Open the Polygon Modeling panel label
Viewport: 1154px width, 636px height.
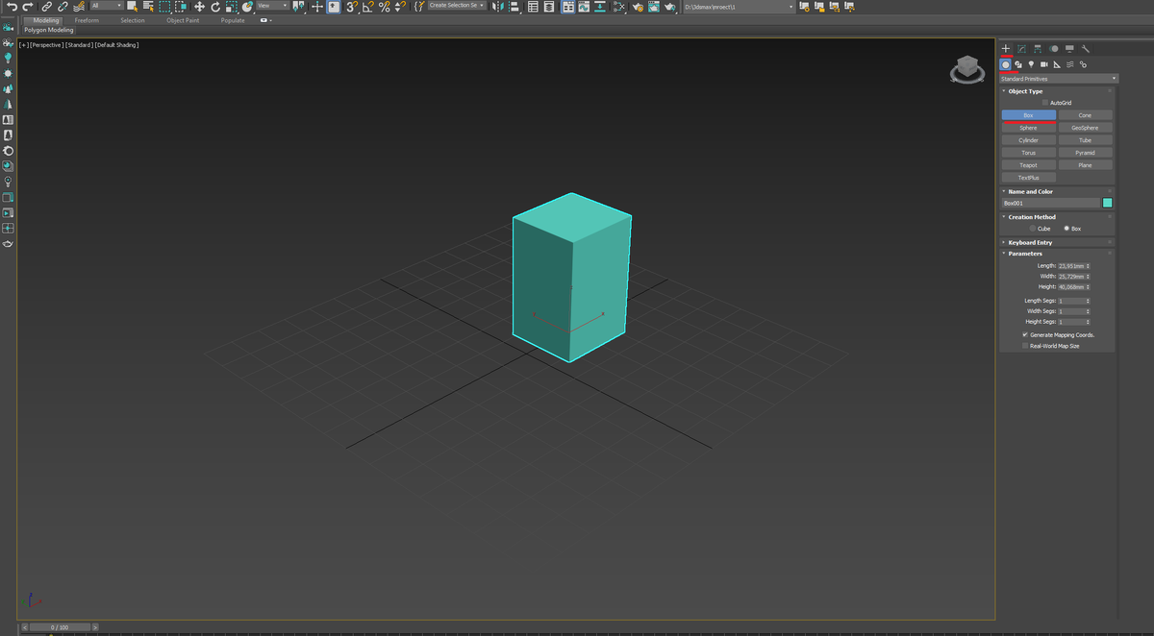[x=49, y=30]
